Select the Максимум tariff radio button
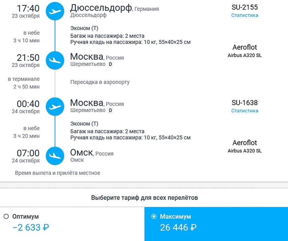Image resolution: width=288 pixels, height=241 pixels. pyautogui.click(x=153, y=217)
